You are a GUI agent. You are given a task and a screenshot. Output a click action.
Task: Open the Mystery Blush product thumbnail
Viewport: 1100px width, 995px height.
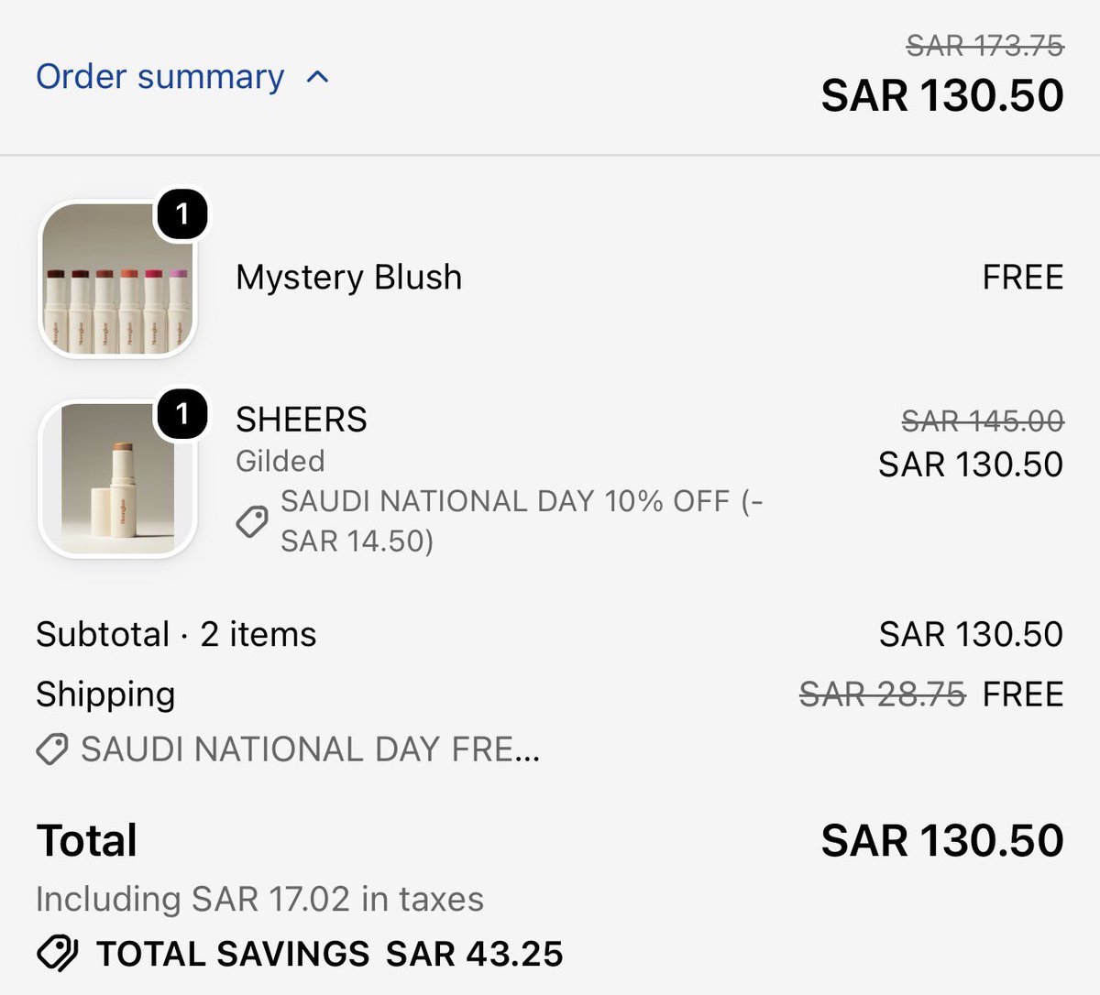click(x=117, y=279)
